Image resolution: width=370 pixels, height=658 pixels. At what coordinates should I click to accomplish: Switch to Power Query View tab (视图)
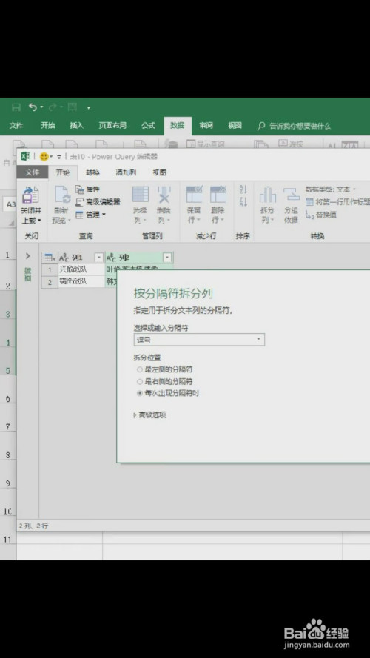160,172
